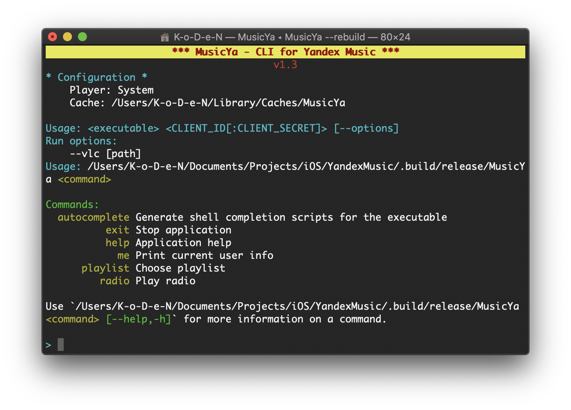Click the Cache path line
Screen dimensions: 571x410
208,103
